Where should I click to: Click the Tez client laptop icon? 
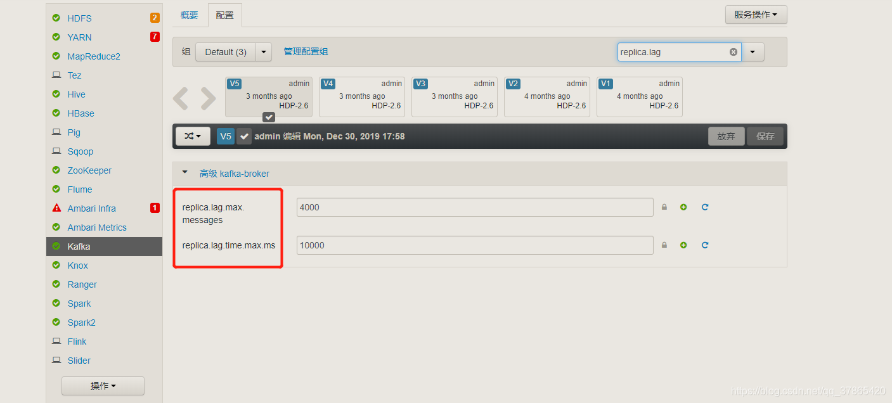[x=56, y=75]
